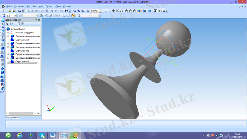Viewport: 247px width, 139px height.
Task: Toggle the highlighted snap mode button
Action: click(73, 15)
